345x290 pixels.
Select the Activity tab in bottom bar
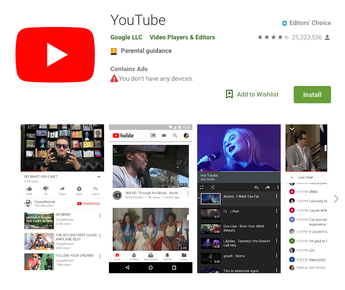pyautogui.click(x=167, y=256)
